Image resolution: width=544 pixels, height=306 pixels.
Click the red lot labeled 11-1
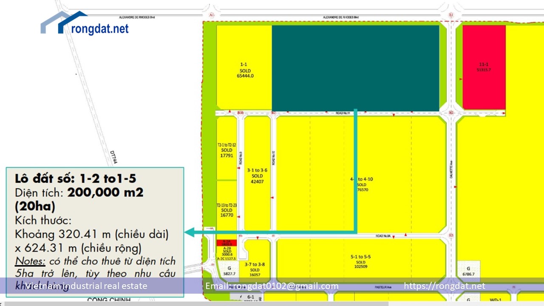tap(484, 67)
